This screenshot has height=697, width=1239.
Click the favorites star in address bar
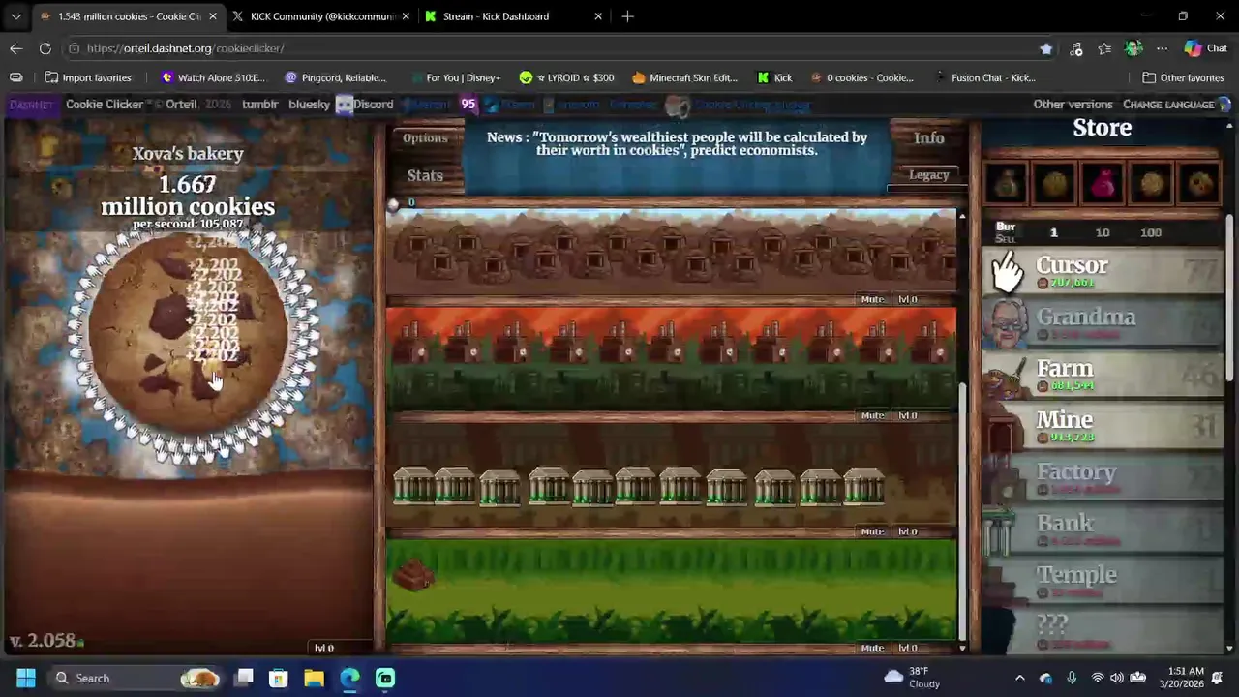coord(1045,48)
